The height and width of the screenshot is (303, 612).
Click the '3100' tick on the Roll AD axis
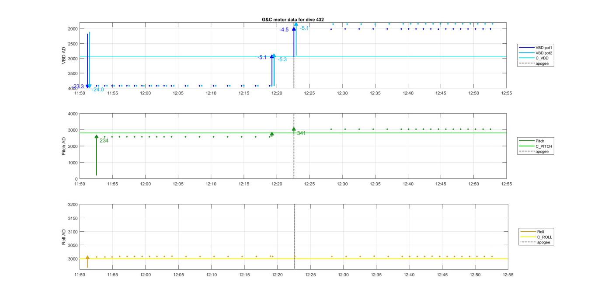73,232
